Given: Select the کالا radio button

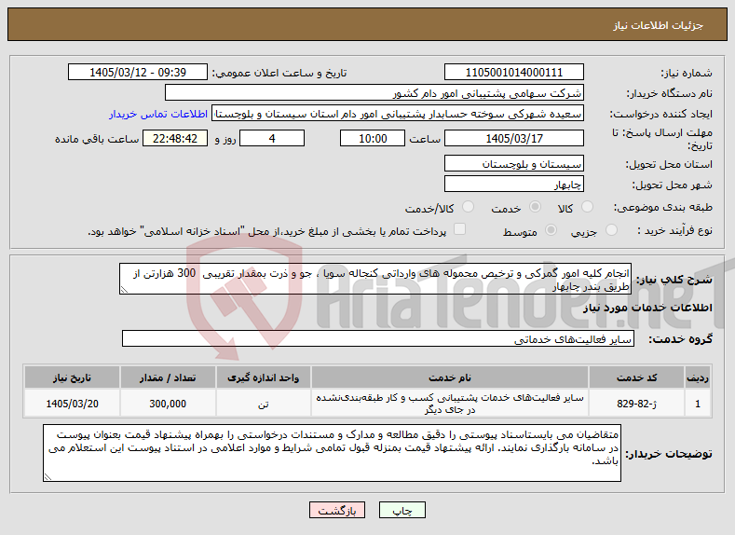Looking at the screenshot, I should click(x=587, y=207).
